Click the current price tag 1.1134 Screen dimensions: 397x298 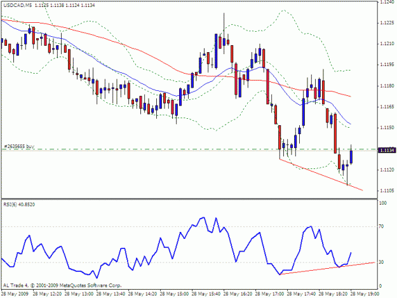pyautogui.click(x=387, y=151)
